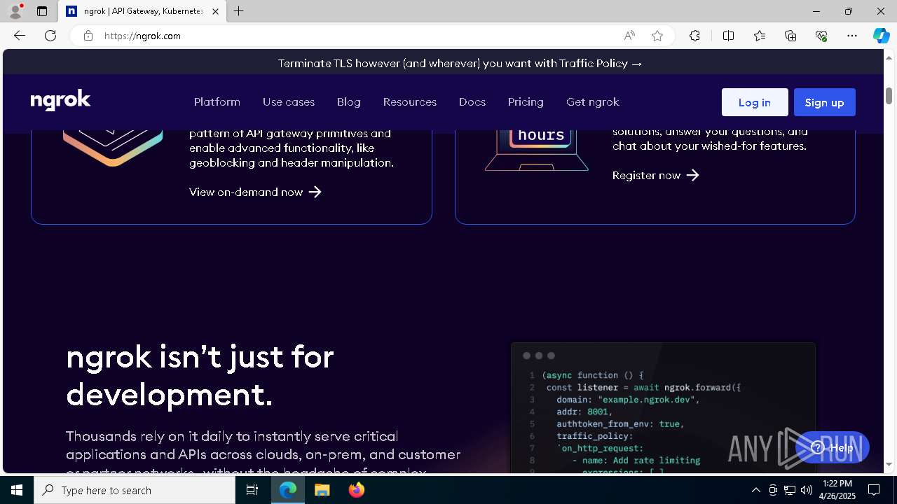Open a new tab with plus
Viewport: 897px width, 504px height.
coord(239,11)
